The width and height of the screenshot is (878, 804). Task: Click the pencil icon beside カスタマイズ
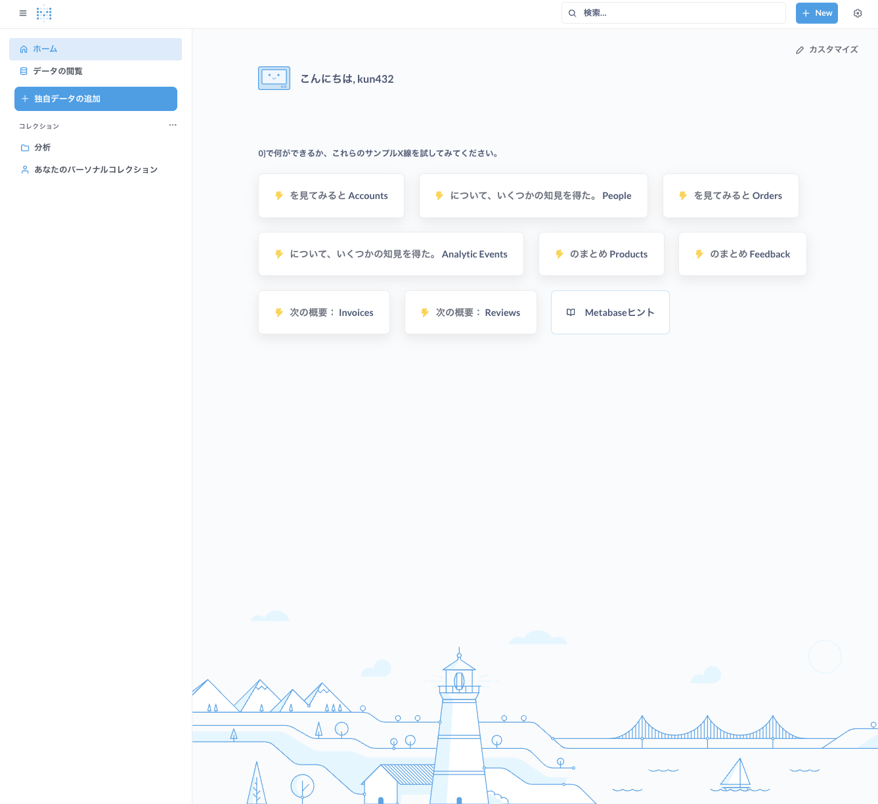coord(800,50)
